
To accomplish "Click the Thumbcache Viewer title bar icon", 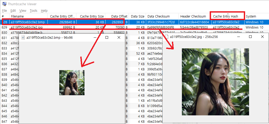I will point(4,4).
